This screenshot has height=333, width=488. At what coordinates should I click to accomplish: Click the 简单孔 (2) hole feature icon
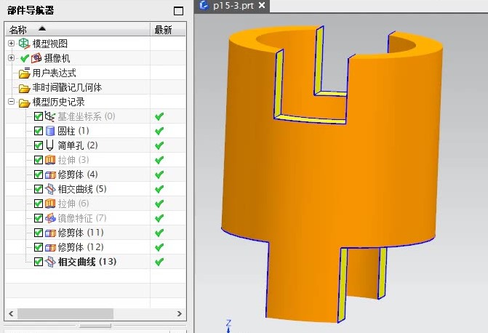[x=50, y=145]
